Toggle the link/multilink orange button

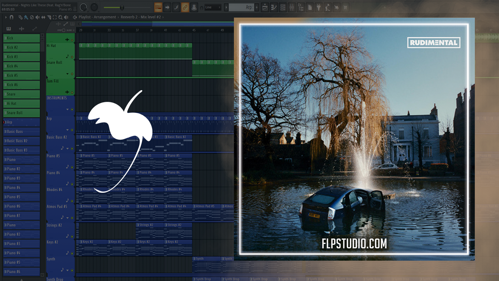coord(185,7)
